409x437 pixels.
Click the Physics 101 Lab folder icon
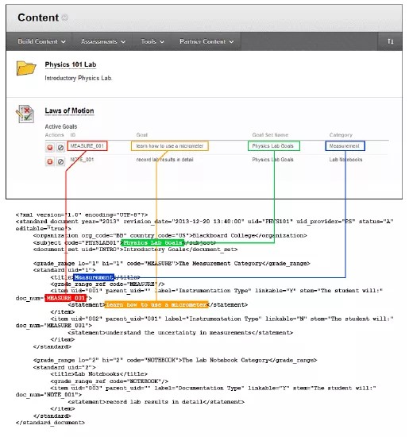tap(26, 68)
